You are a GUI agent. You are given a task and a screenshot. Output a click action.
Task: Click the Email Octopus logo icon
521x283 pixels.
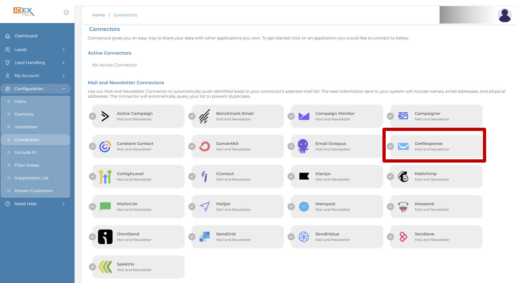pos(303,146)
